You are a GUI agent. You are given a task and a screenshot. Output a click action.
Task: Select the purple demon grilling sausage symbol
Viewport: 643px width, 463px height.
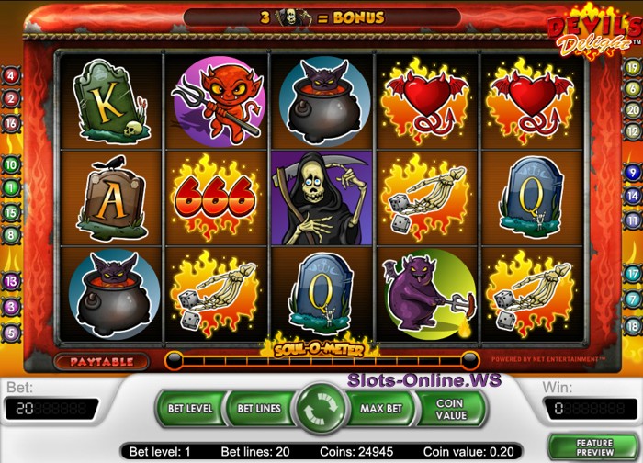pyautogui.click(x=428, y=294)
